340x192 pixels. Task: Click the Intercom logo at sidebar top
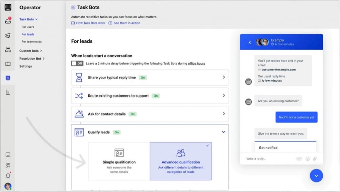coord(7,7)
